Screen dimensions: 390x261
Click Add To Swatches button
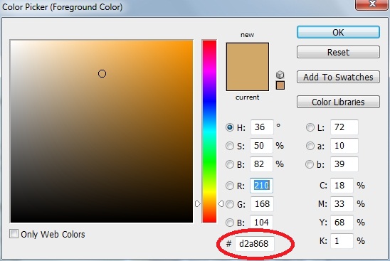pos(338,77)
